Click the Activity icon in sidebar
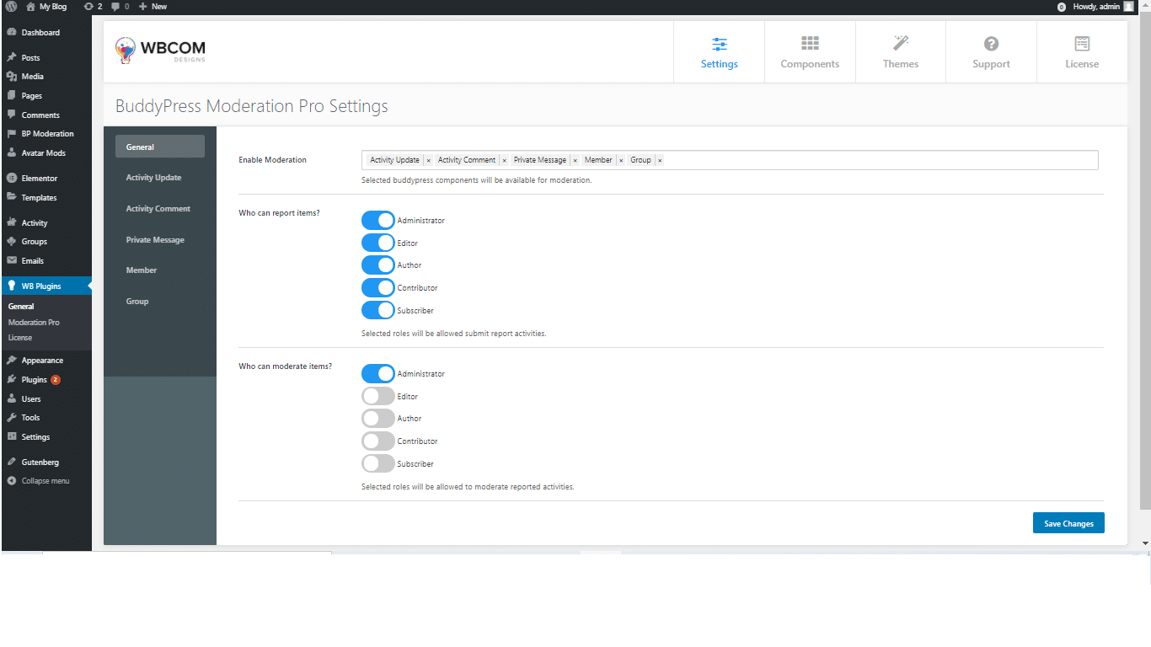The height and width of the screenshot is (647, 1151). pos(12,222)
